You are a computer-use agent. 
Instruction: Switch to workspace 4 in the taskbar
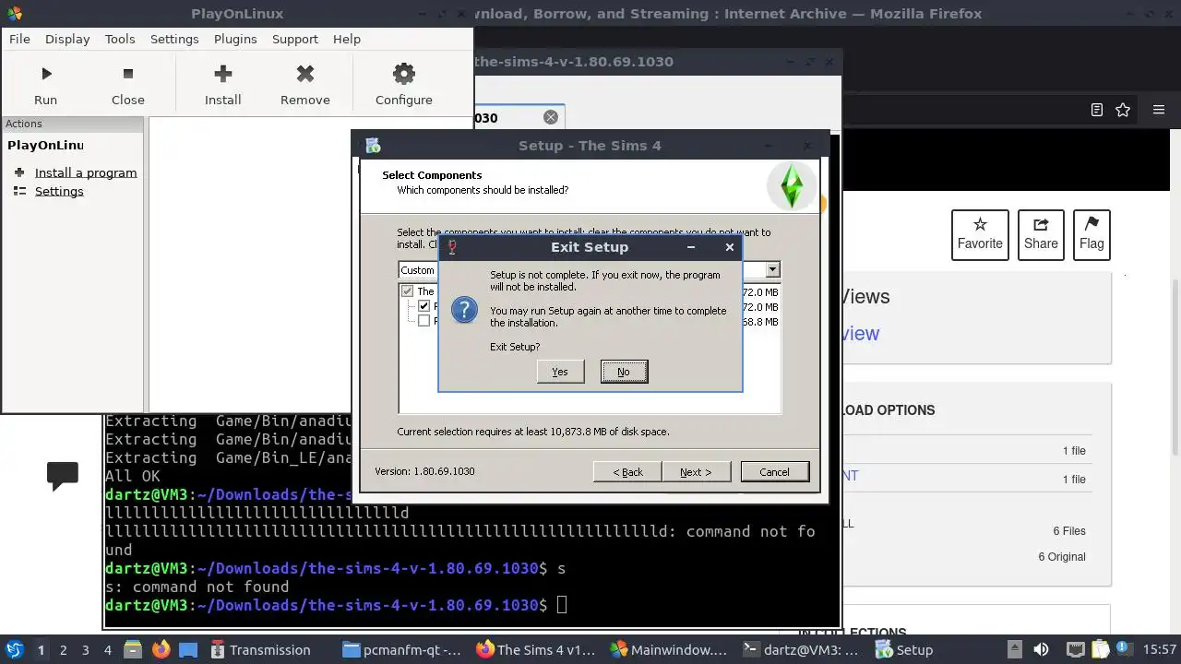(107, 649)
